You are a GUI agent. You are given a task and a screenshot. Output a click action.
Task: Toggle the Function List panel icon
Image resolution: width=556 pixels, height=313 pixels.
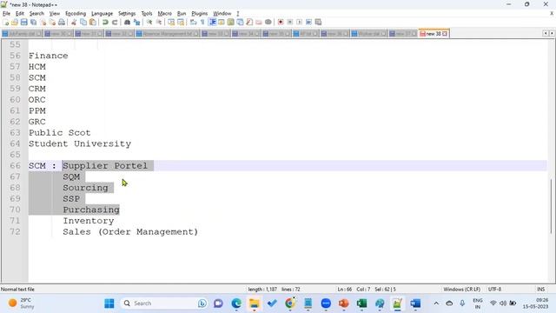tap(249, 22)
